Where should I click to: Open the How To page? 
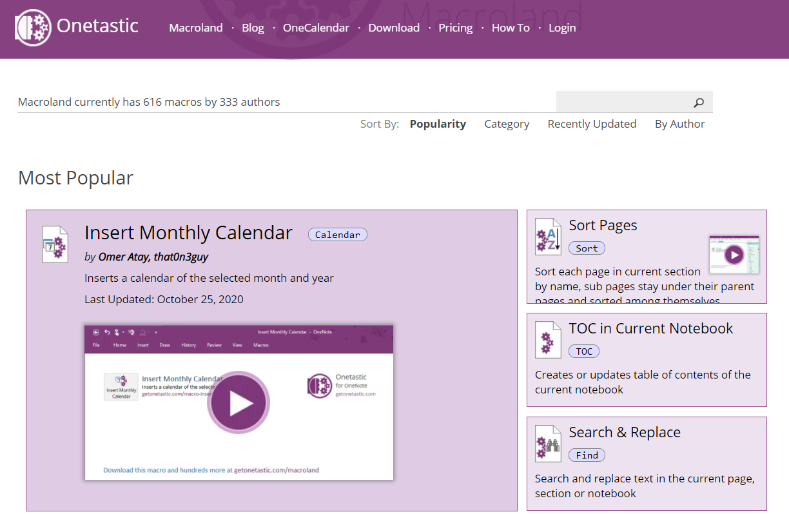tap(511, 28)
